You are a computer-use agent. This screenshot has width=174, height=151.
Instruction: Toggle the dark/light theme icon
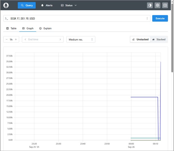click(x=150, y=5)
